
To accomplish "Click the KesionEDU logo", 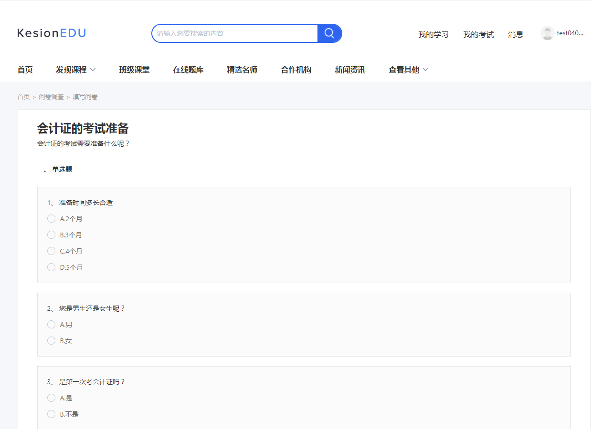I will pos(52,33).
